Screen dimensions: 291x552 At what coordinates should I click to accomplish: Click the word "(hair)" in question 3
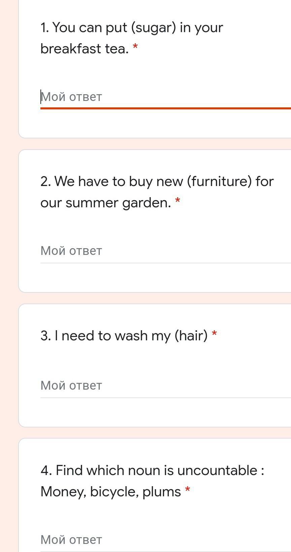pyautogui.click(x=191, y=336)
